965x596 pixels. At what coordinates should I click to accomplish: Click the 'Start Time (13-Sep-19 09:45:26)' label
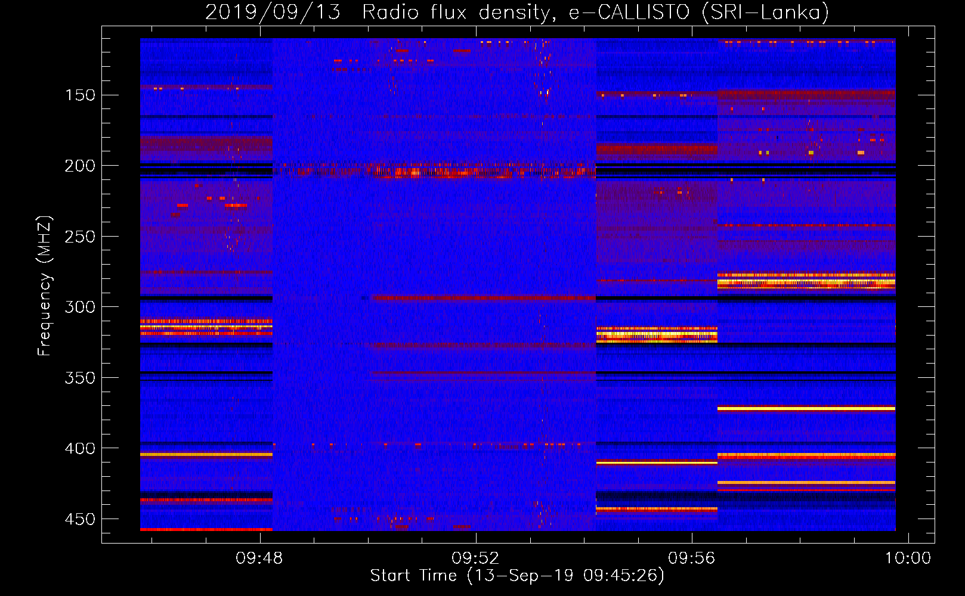[517, 576]
